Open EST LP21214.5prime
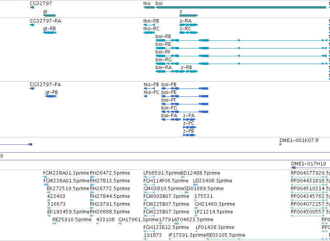This screenshot has width=330, height=241. (x=196, y=216)
